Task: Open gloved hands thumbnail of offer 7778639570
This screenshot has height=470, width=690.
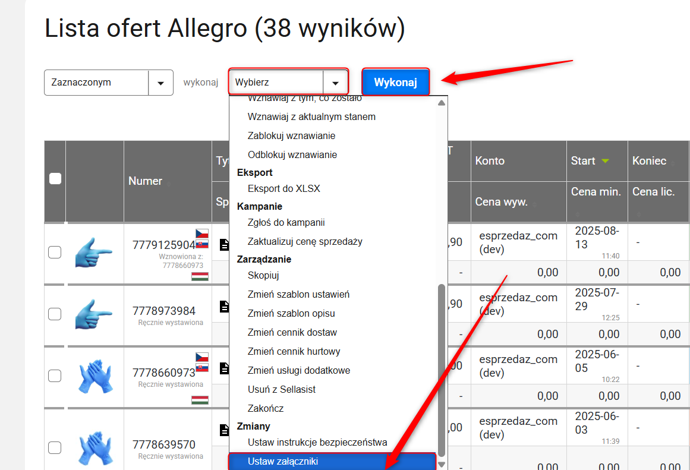Action: pyautogui.click(x=96, y=448)
